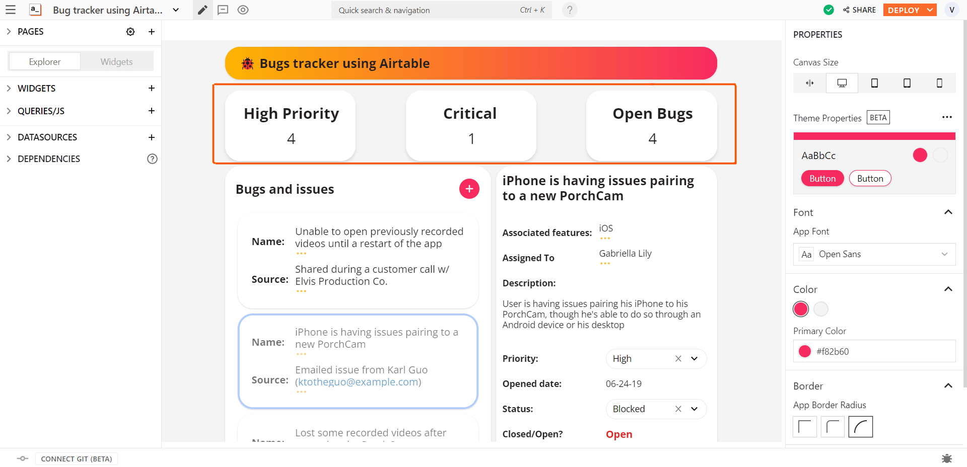967x467 pixels.
Task: Click the red plus button to add a bug
Action: 469,189
